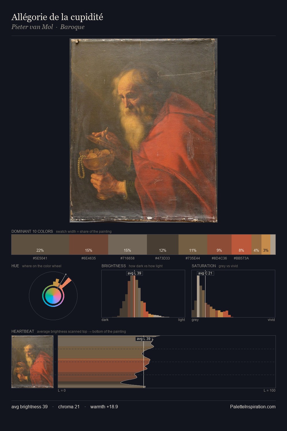The height and width of the screenshot is (431, 287).
Task: Select the 3% ochre swatch
Action: pos(266,245)
